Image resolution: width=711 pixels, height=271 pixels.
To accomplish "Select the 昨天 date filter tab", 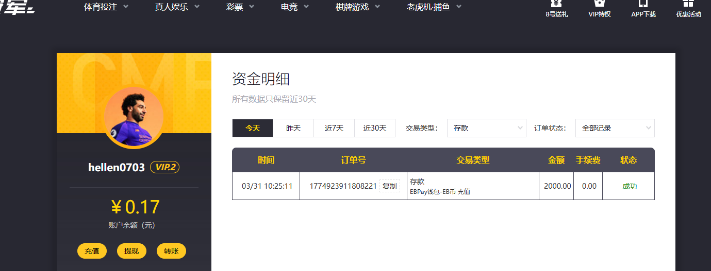I will 293,128.
